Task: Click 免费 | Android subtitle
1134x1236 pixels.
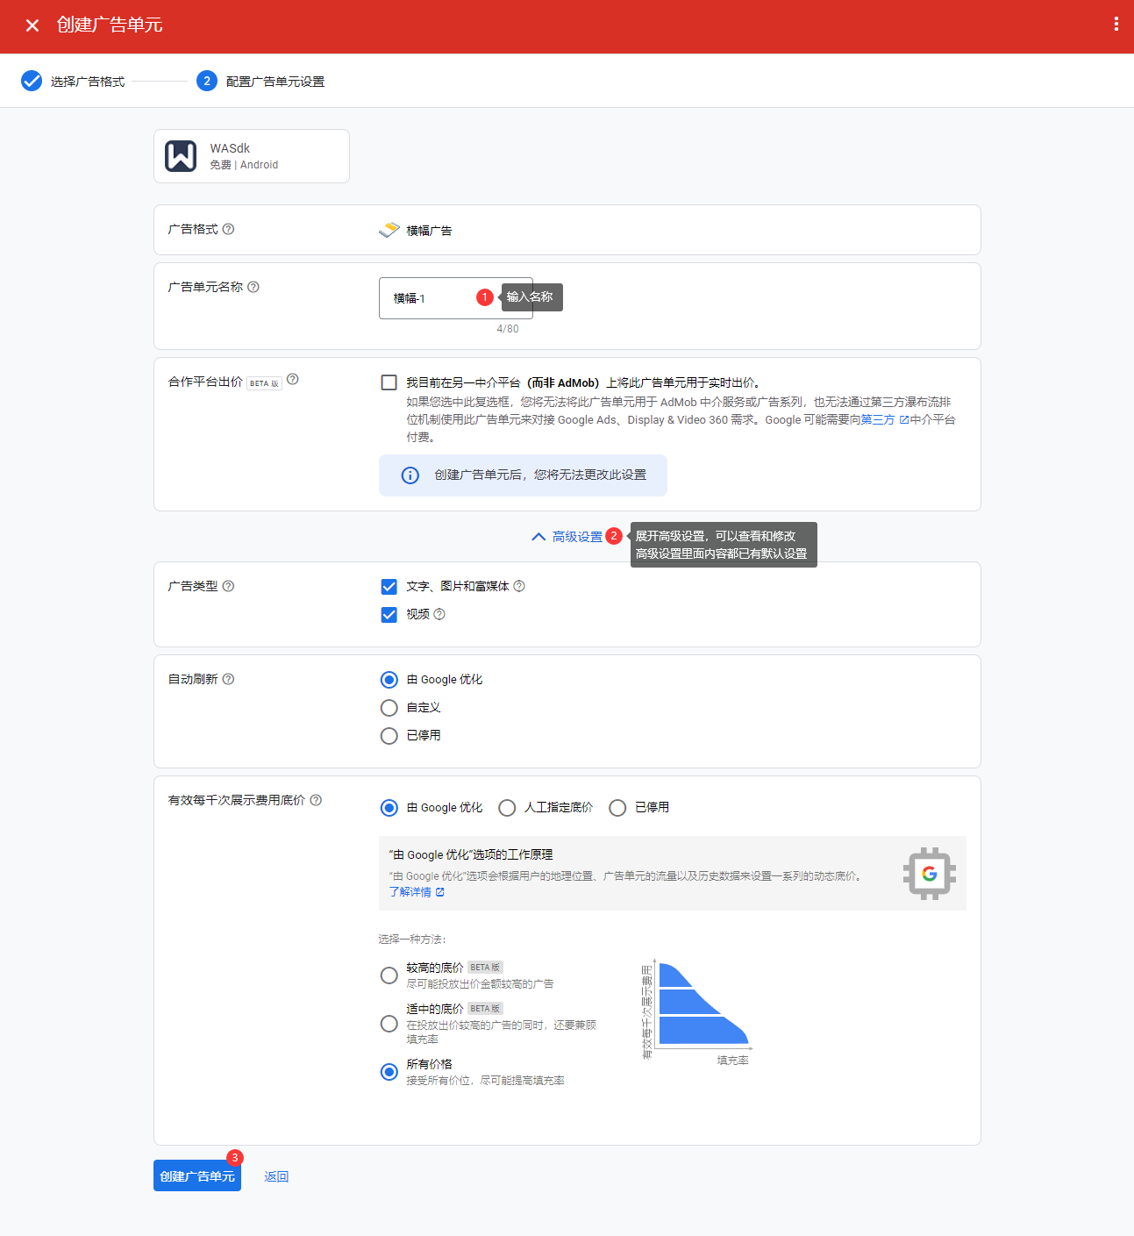Action: (244, 165)
